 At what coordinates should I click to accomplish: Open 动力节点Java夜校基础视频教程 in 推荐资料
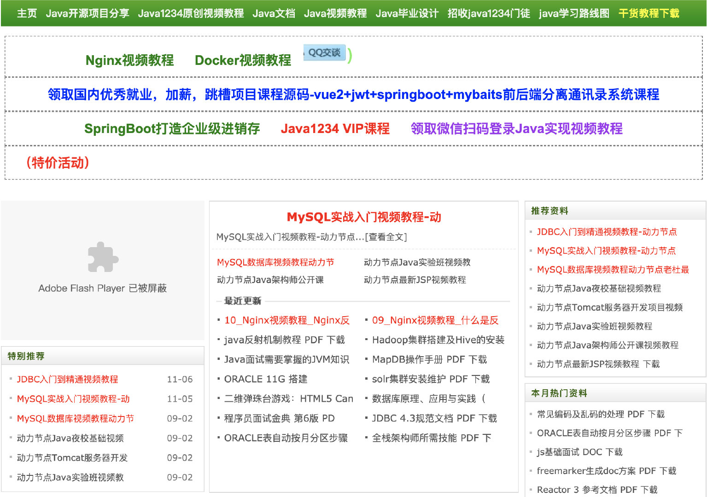pos(599,289)
